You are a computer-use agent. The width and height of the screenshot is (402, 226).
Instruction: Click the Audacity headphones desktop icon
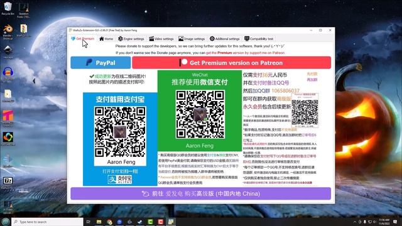pos(8,73)
